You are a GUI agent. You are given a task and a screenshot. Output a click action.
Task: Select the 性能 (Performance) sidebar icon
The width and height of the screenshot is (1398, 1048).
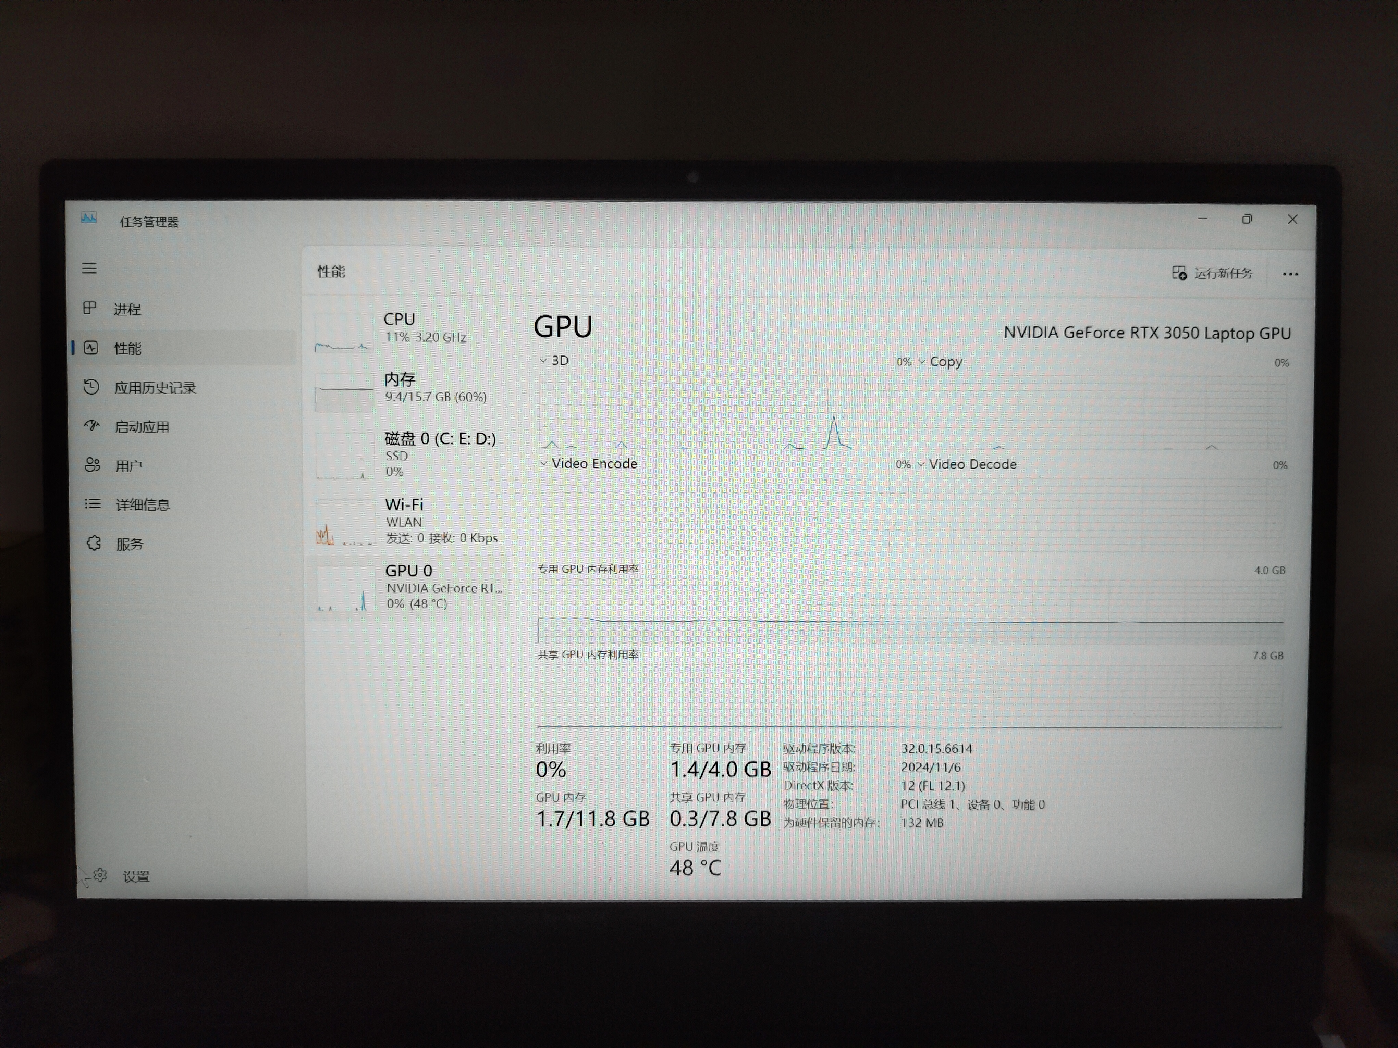91,348
